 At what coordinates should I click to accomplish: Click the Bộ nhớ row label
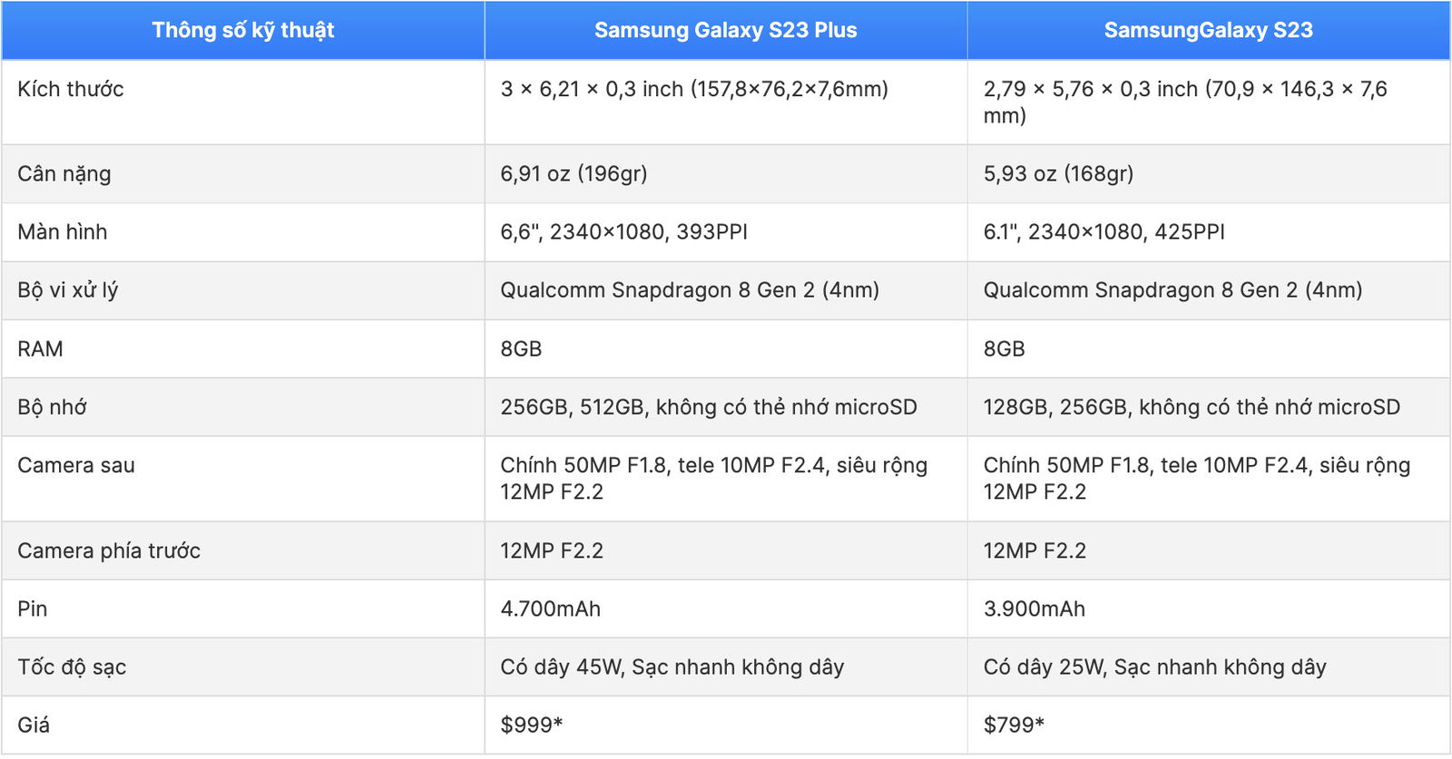(x=53, y=407)
